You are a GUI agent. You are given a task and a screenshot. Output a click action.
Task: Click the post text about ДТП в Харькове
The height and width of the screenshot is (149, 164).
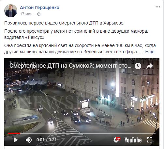point(64,23)
